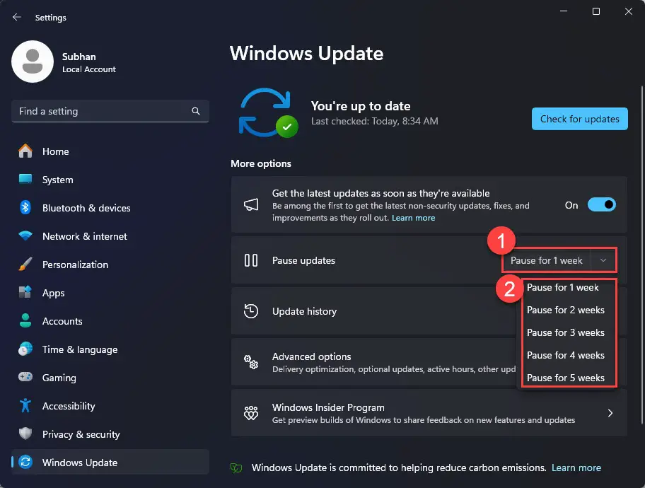Click the Time & language globe icon
The height and width of the screenshot is (488, 645).
25,349
